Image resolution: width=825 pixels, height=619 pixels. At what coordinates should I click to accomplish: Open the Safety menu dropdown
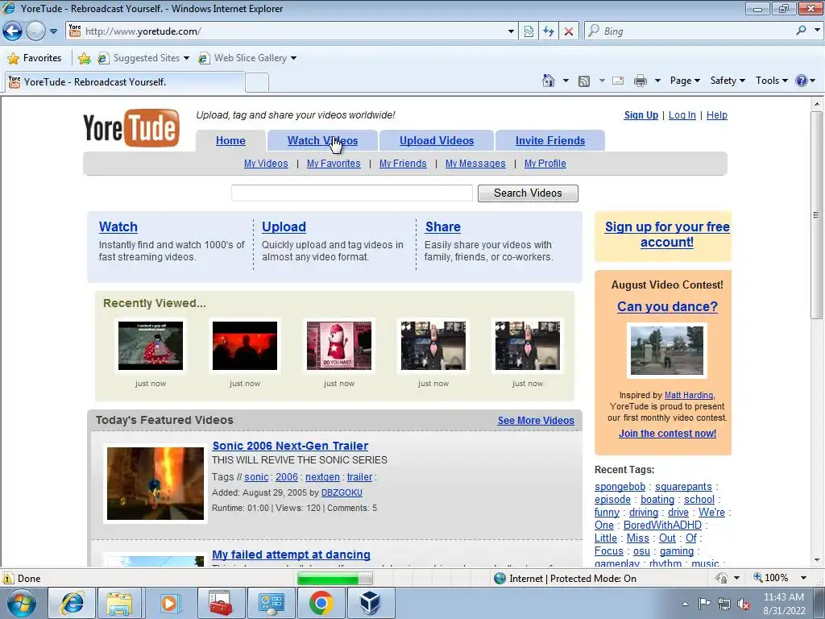tap(728, 81)
